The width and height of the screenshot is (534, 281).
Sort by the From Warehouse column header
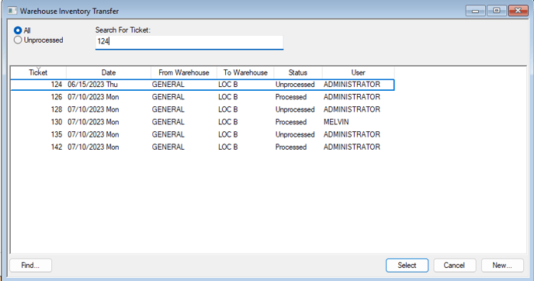tap(184, 72)
